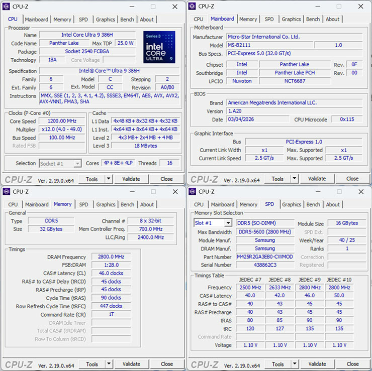The image size is (372, 371).
Task: Click the 'Panther Lake' code name value in the CPU window
Action: click(x=64, y=43)
